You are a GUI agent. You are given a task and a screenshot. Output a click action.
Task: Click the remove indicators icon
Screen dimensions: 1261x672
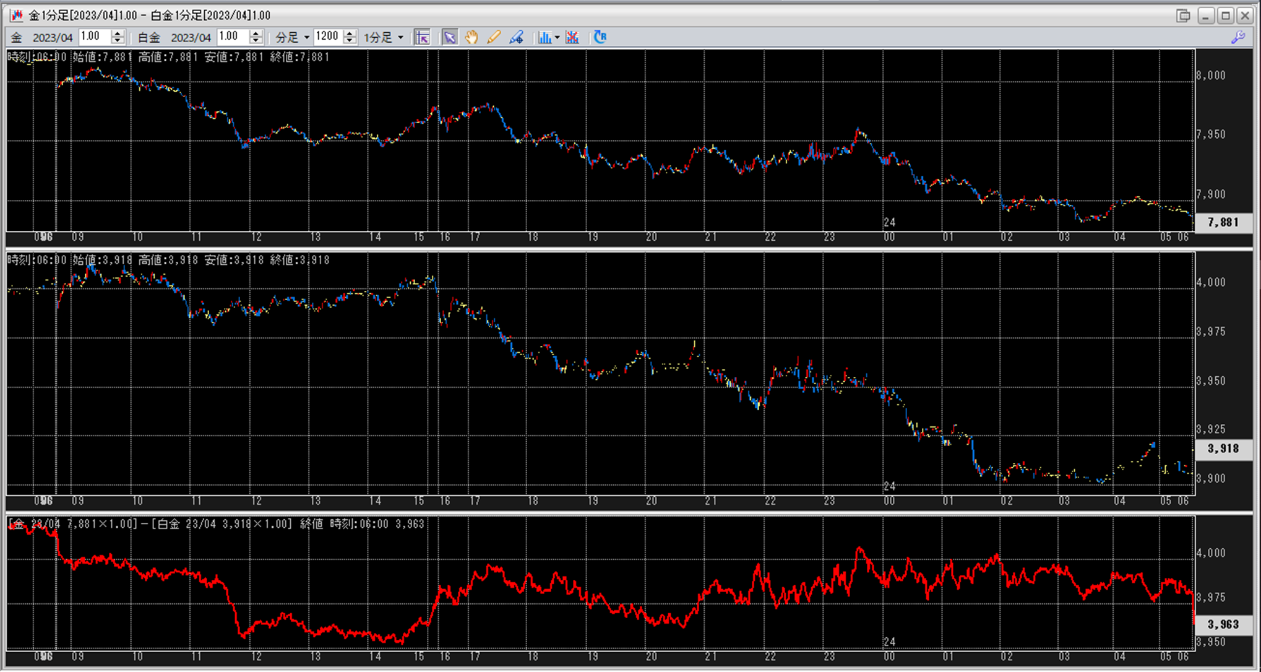point(572,37)
